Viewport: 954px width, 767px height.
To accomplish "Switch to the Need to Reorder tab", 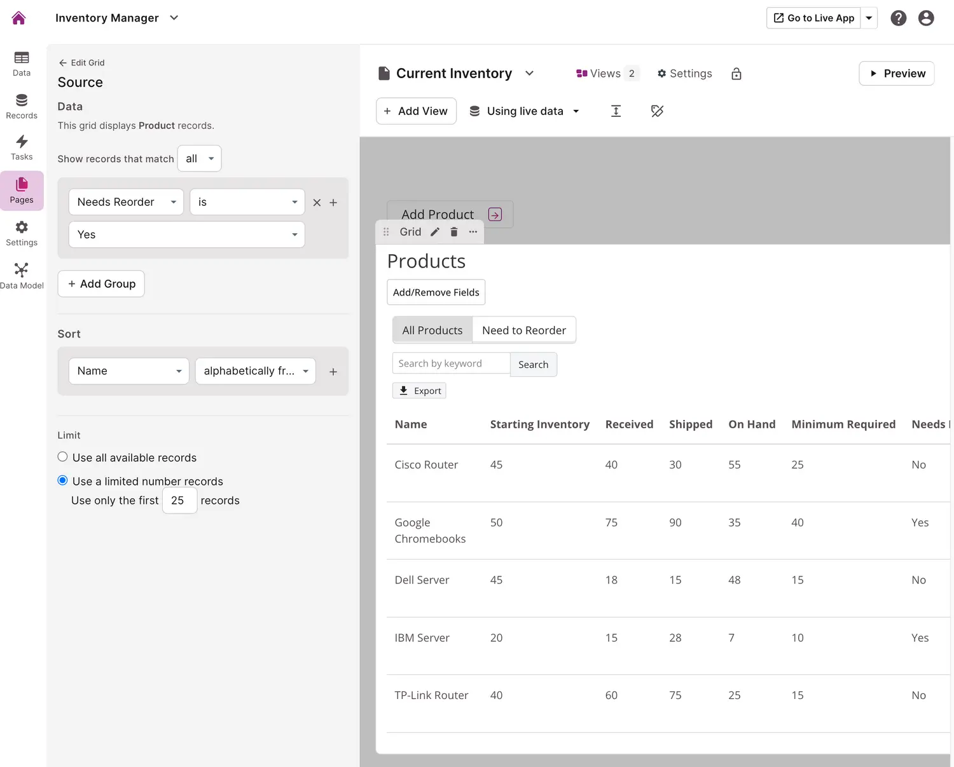I will click(x=523, y=330).
